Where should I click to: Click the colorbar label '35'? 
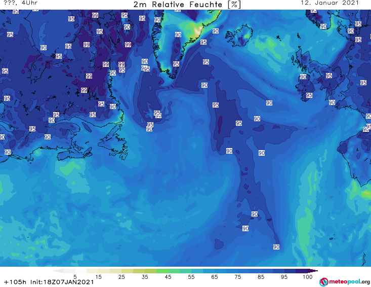pos(145,277)
